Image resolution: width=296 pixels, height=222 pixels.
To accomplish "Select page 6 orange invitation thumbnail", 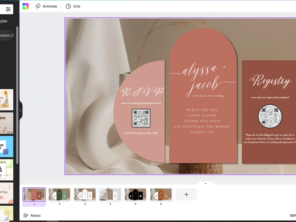I will pos(161,194).
